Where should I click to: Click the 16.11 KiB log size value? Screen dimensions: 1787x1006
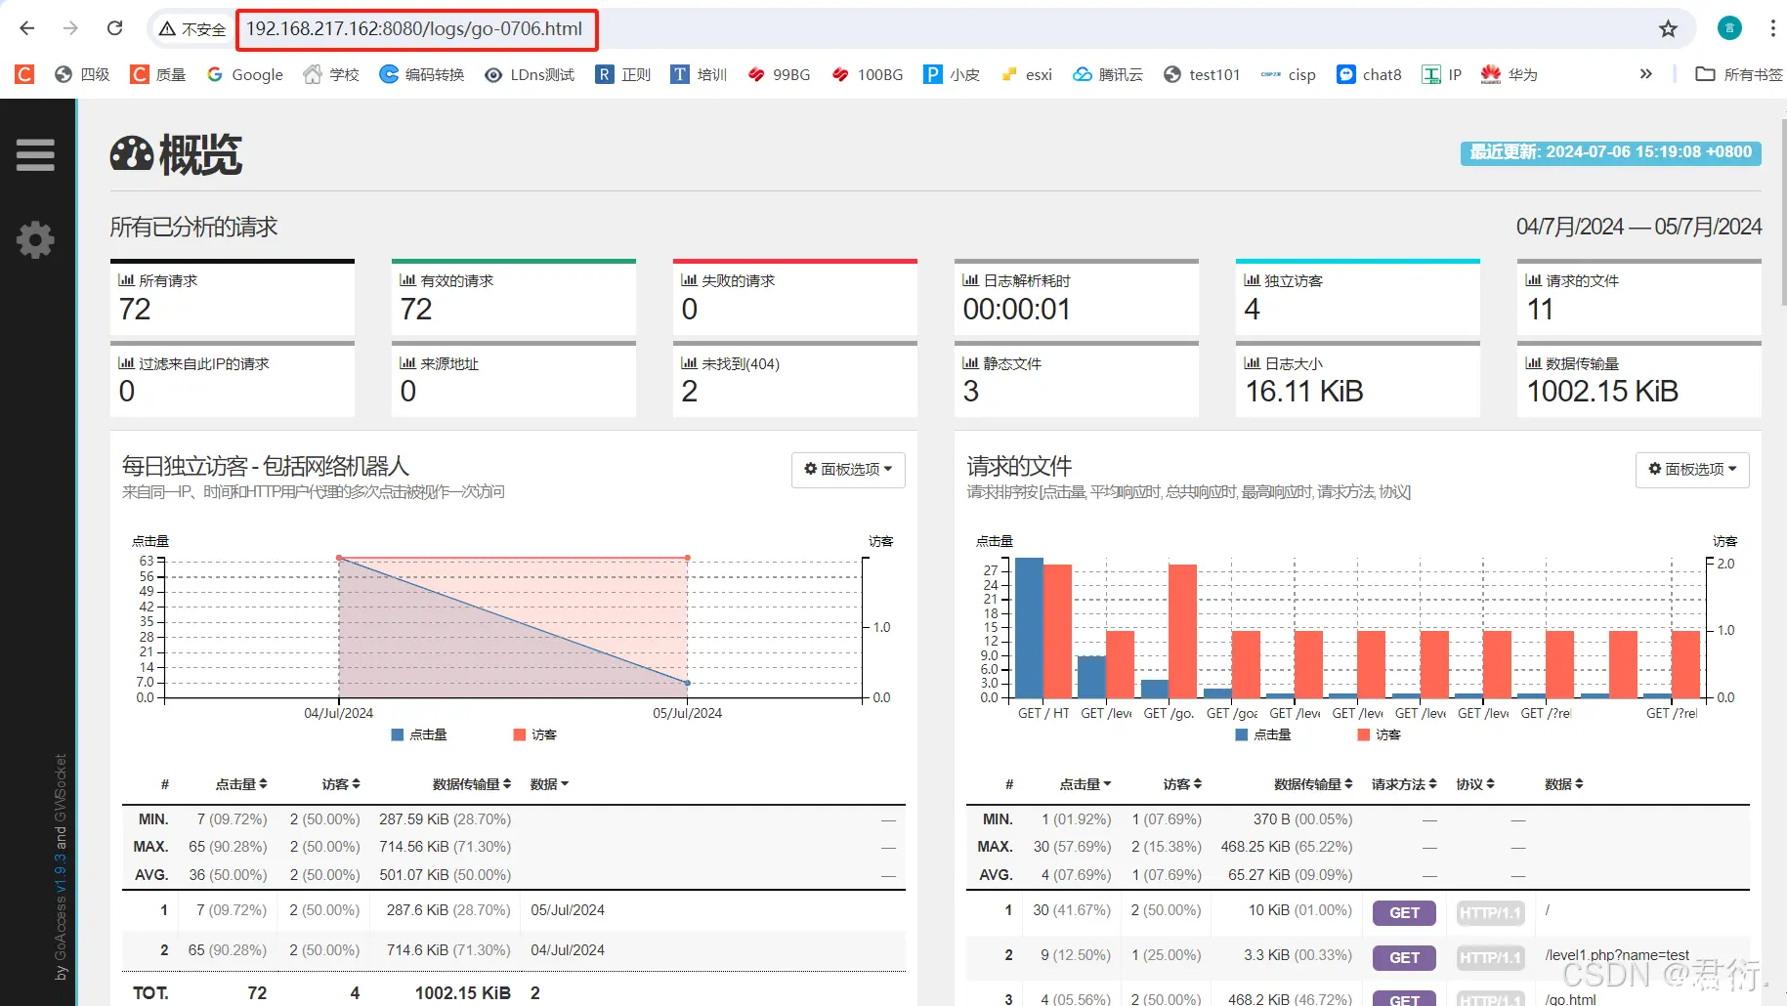tap(1303, 392)
